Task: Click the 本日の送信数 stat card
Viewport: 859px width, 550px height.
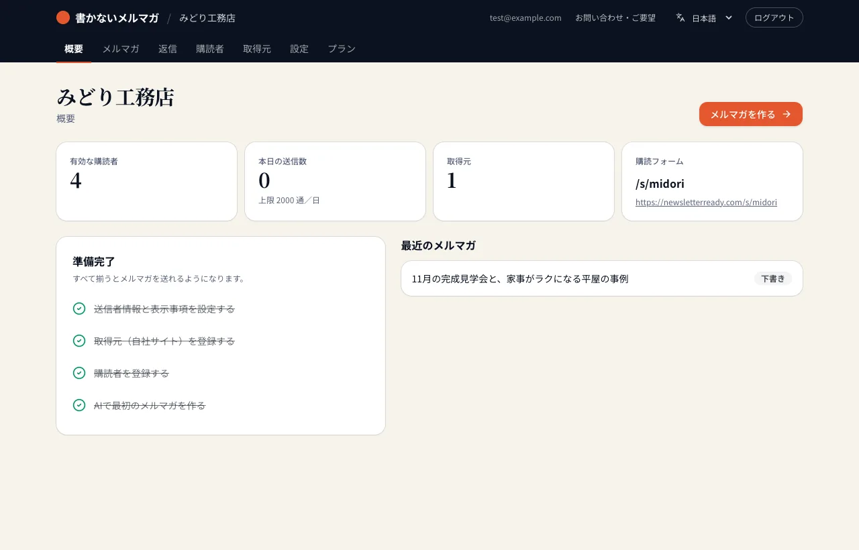Action: (336, 181)
